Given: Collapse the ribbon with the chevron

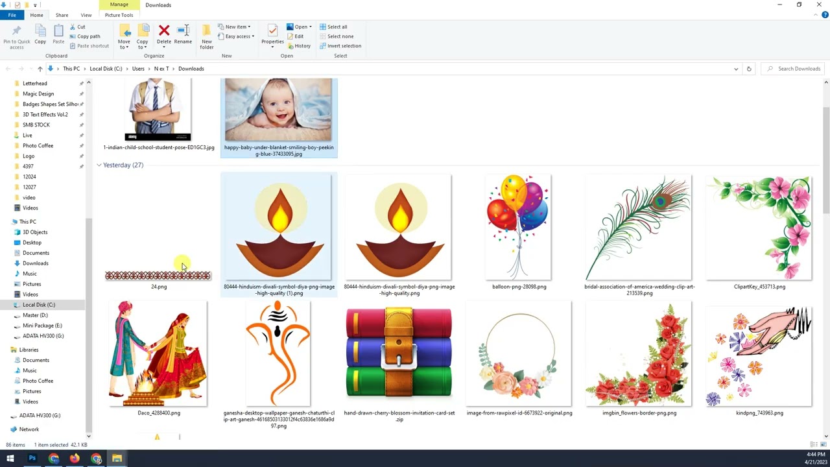Looking at the screenshot, I should pos(816,15).
